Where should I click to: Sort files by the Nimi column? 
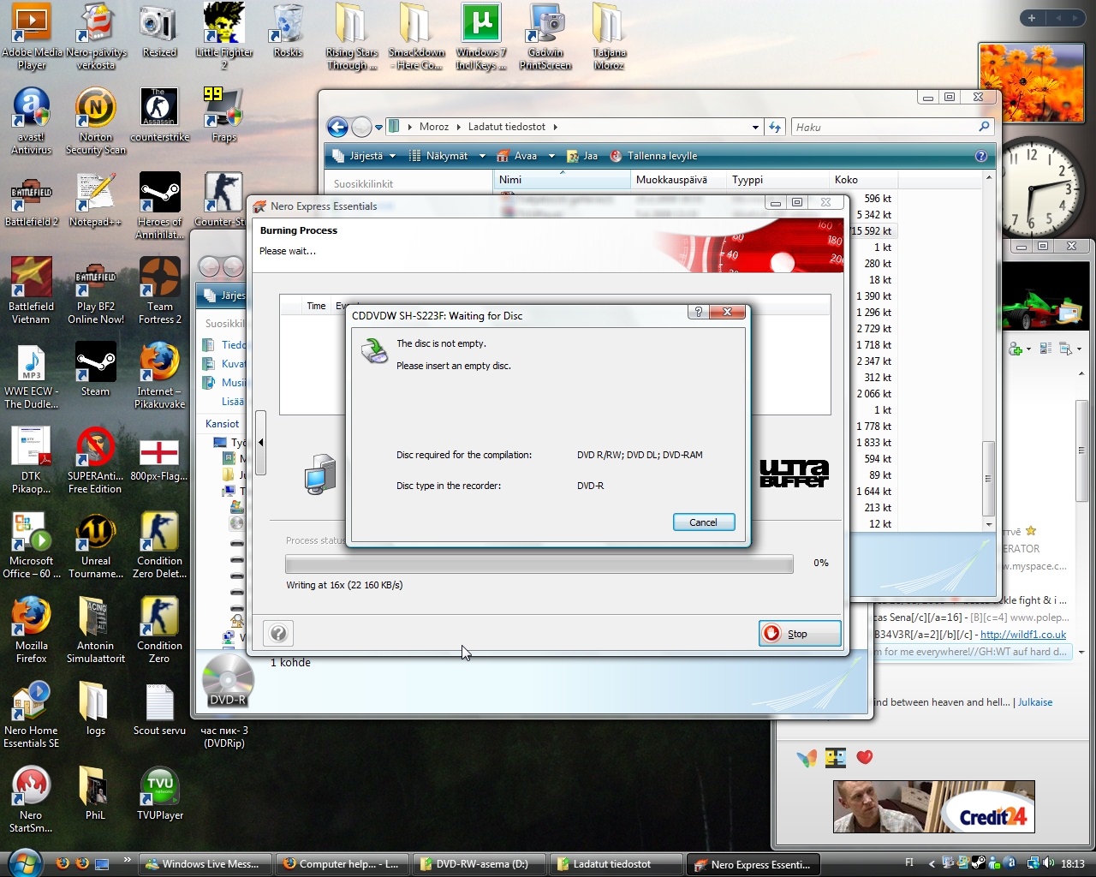[x=562, y=180]
